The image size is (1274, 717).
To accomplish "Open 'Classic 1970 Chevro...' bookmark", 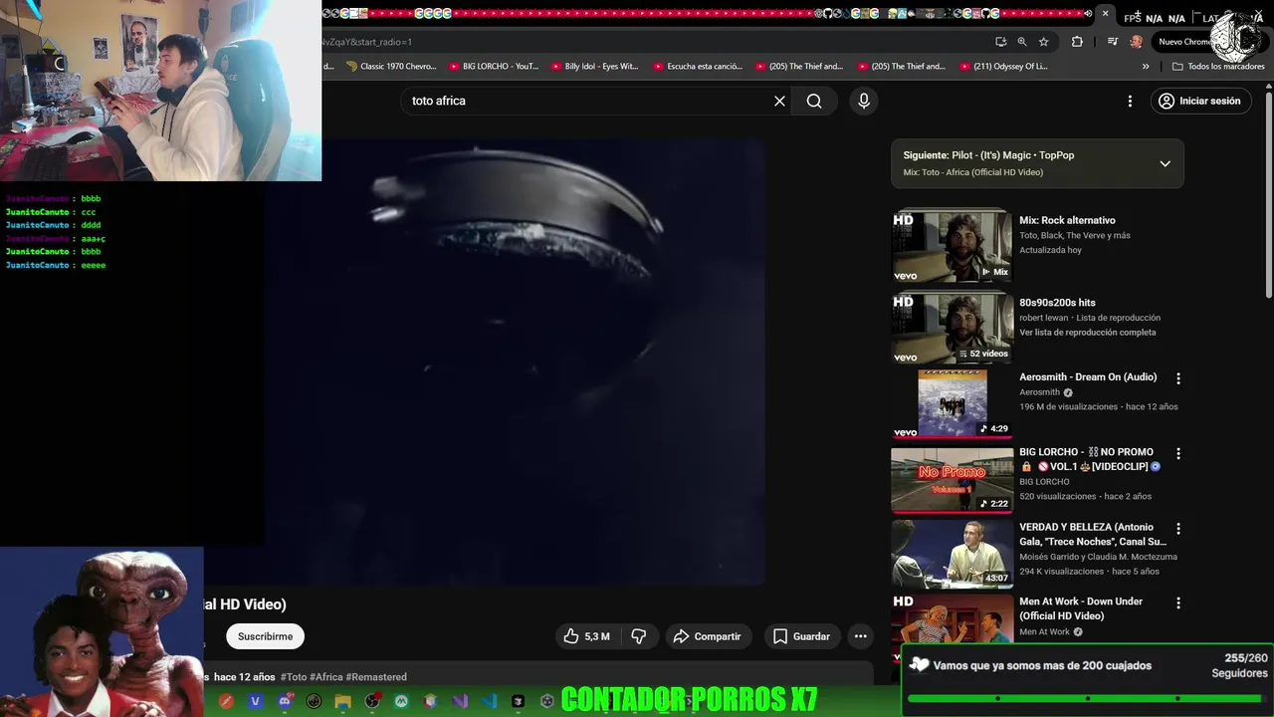I will click(x=391, y=67).
